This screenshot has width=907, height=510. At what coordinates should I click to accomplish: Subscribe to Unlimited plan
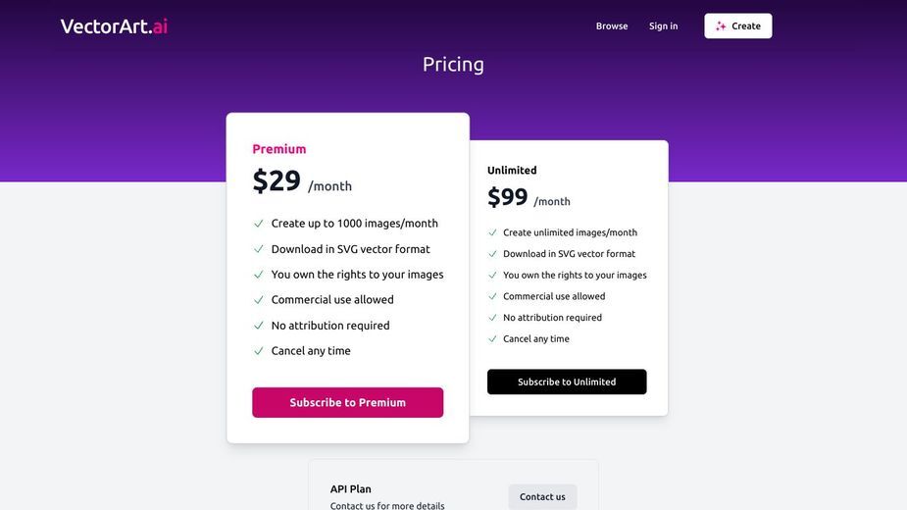(x=567, y=382)
